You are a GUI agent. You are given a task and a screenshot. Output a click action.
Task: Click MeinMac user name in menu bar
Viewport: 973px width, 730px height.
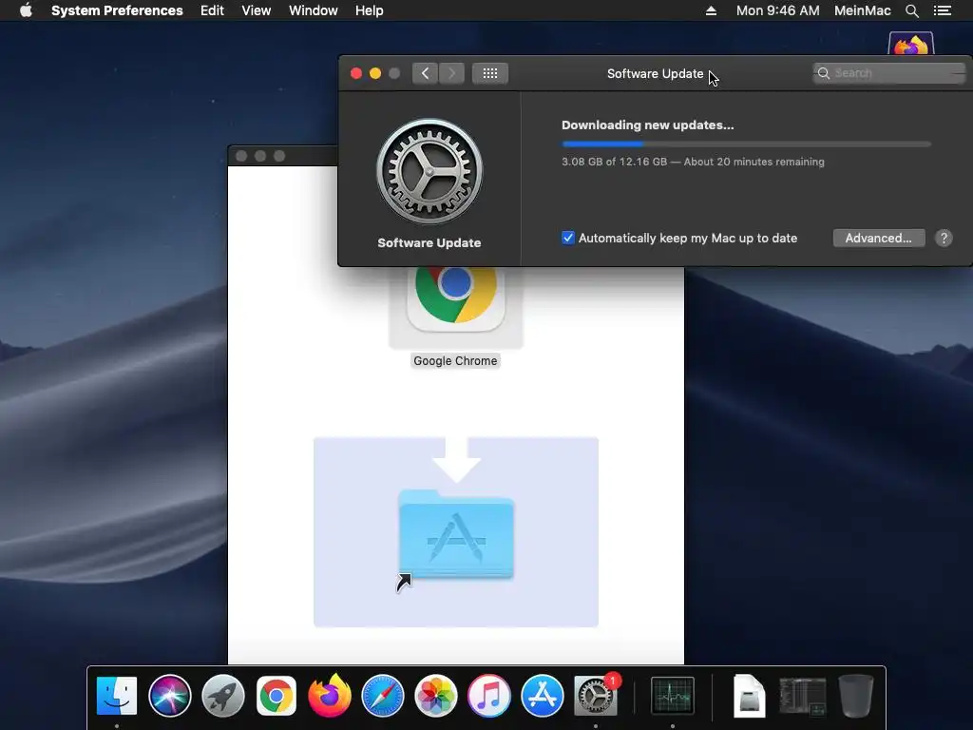[x=863, y=10]
